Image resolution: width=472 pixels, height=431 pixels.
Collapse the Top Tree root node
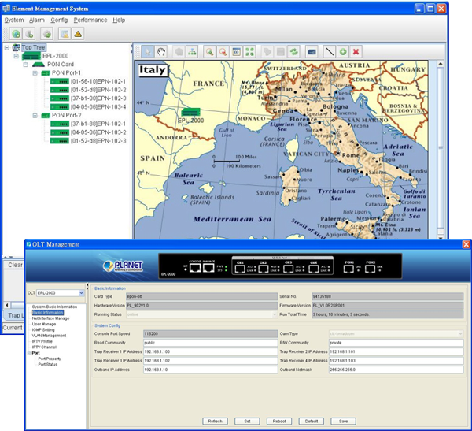(x=6, y=47)
